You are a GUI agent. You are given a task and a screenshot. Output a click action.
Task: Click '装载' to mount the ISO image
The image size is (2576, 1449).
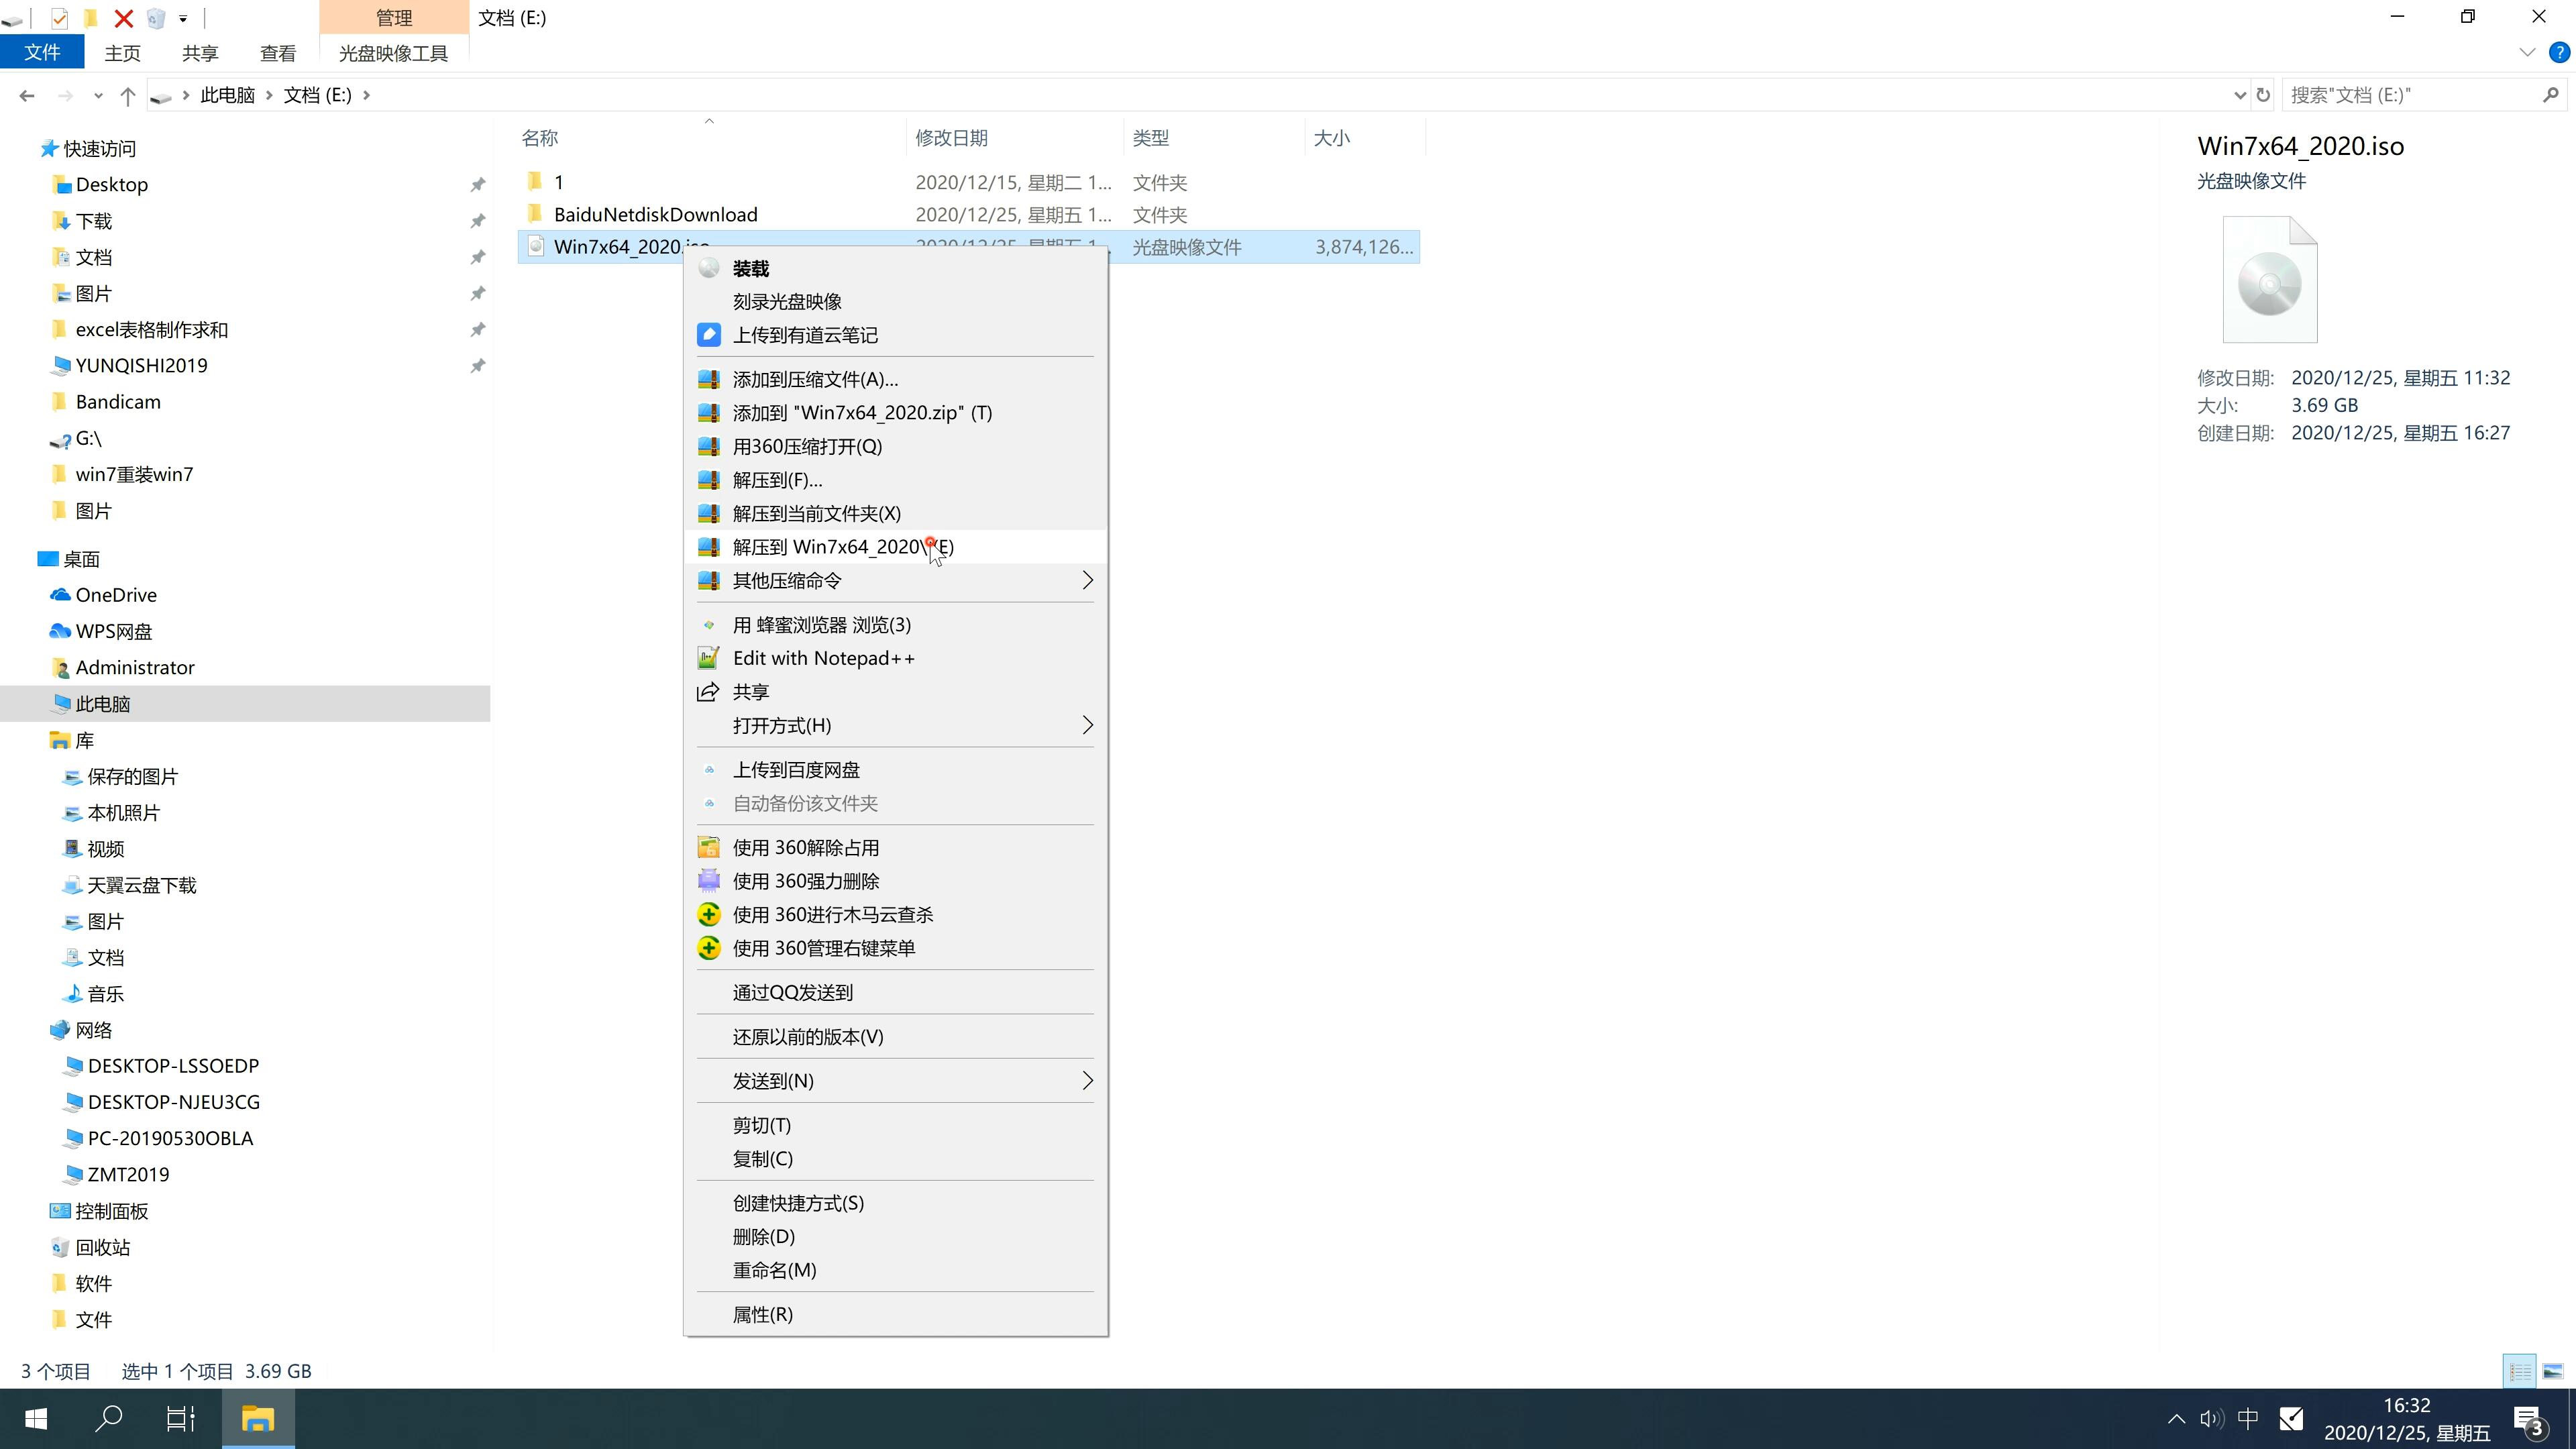pyautogui.click(x=750, y=267)
